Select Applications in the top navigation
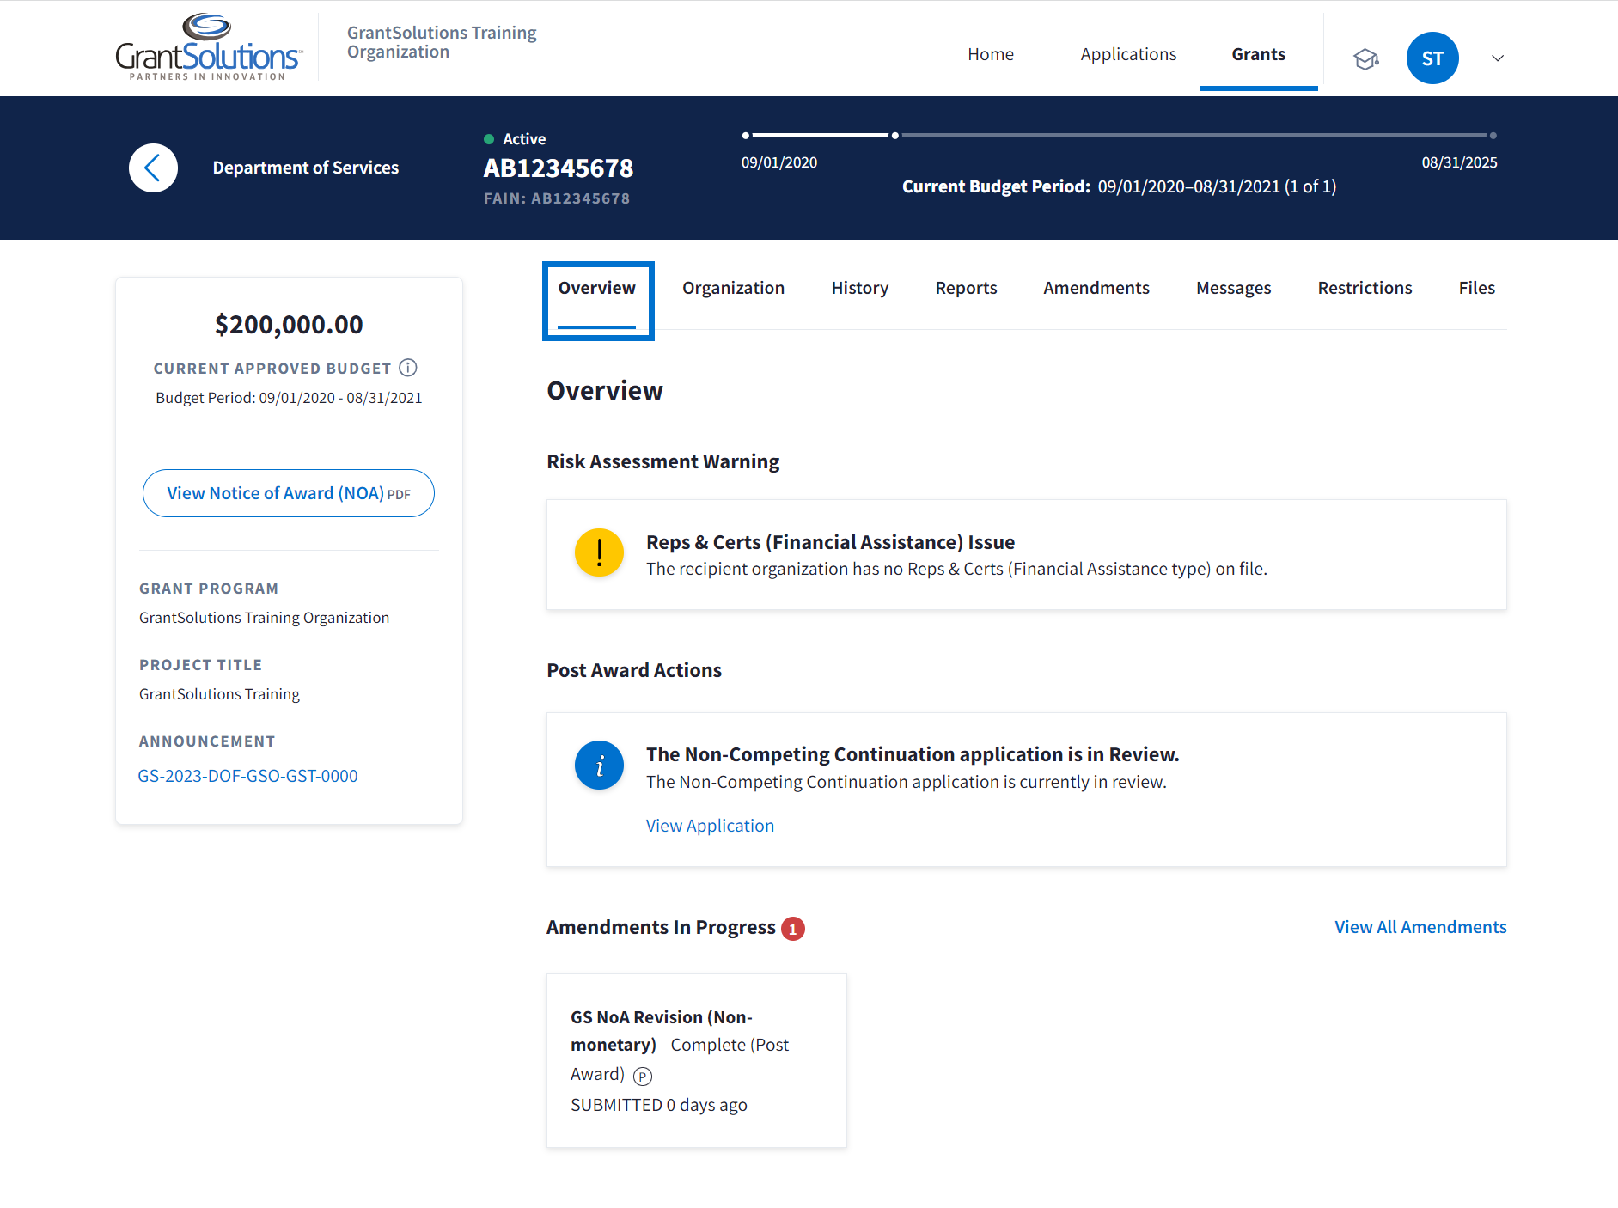This screenshot has width=1618, height=1208. [1128, 54]
